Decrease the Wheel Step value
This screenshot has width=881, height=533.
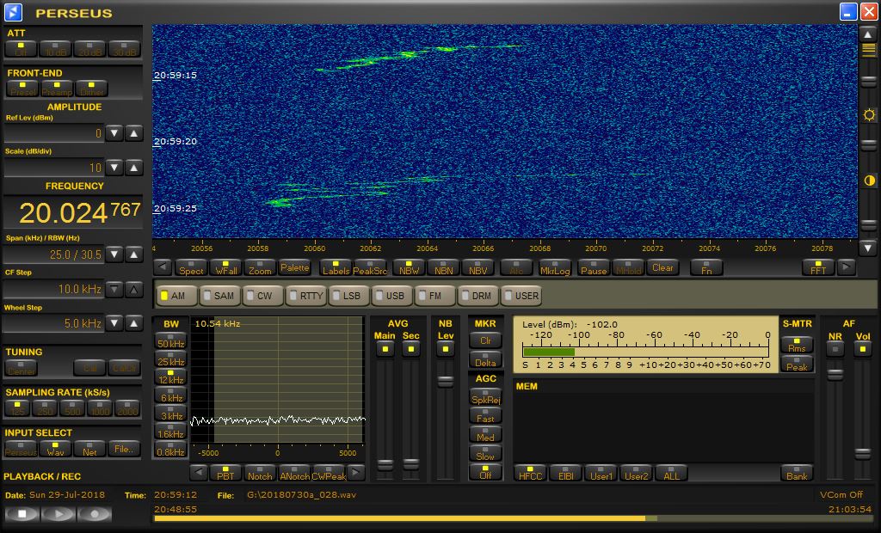coord(114,323)
